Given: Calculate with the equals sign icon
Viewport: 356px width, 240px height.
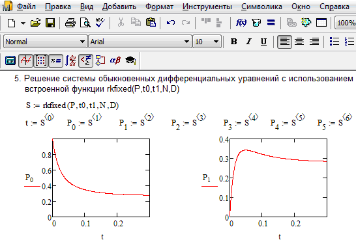Looking at the screenshot, I should click(x=271, y=22).
